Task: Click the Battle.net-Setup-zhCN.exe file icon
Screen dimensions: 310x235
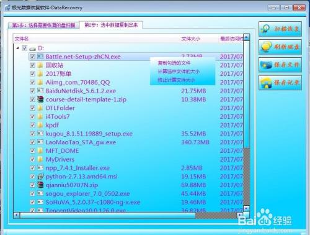Action: click(x=40, y=57)
